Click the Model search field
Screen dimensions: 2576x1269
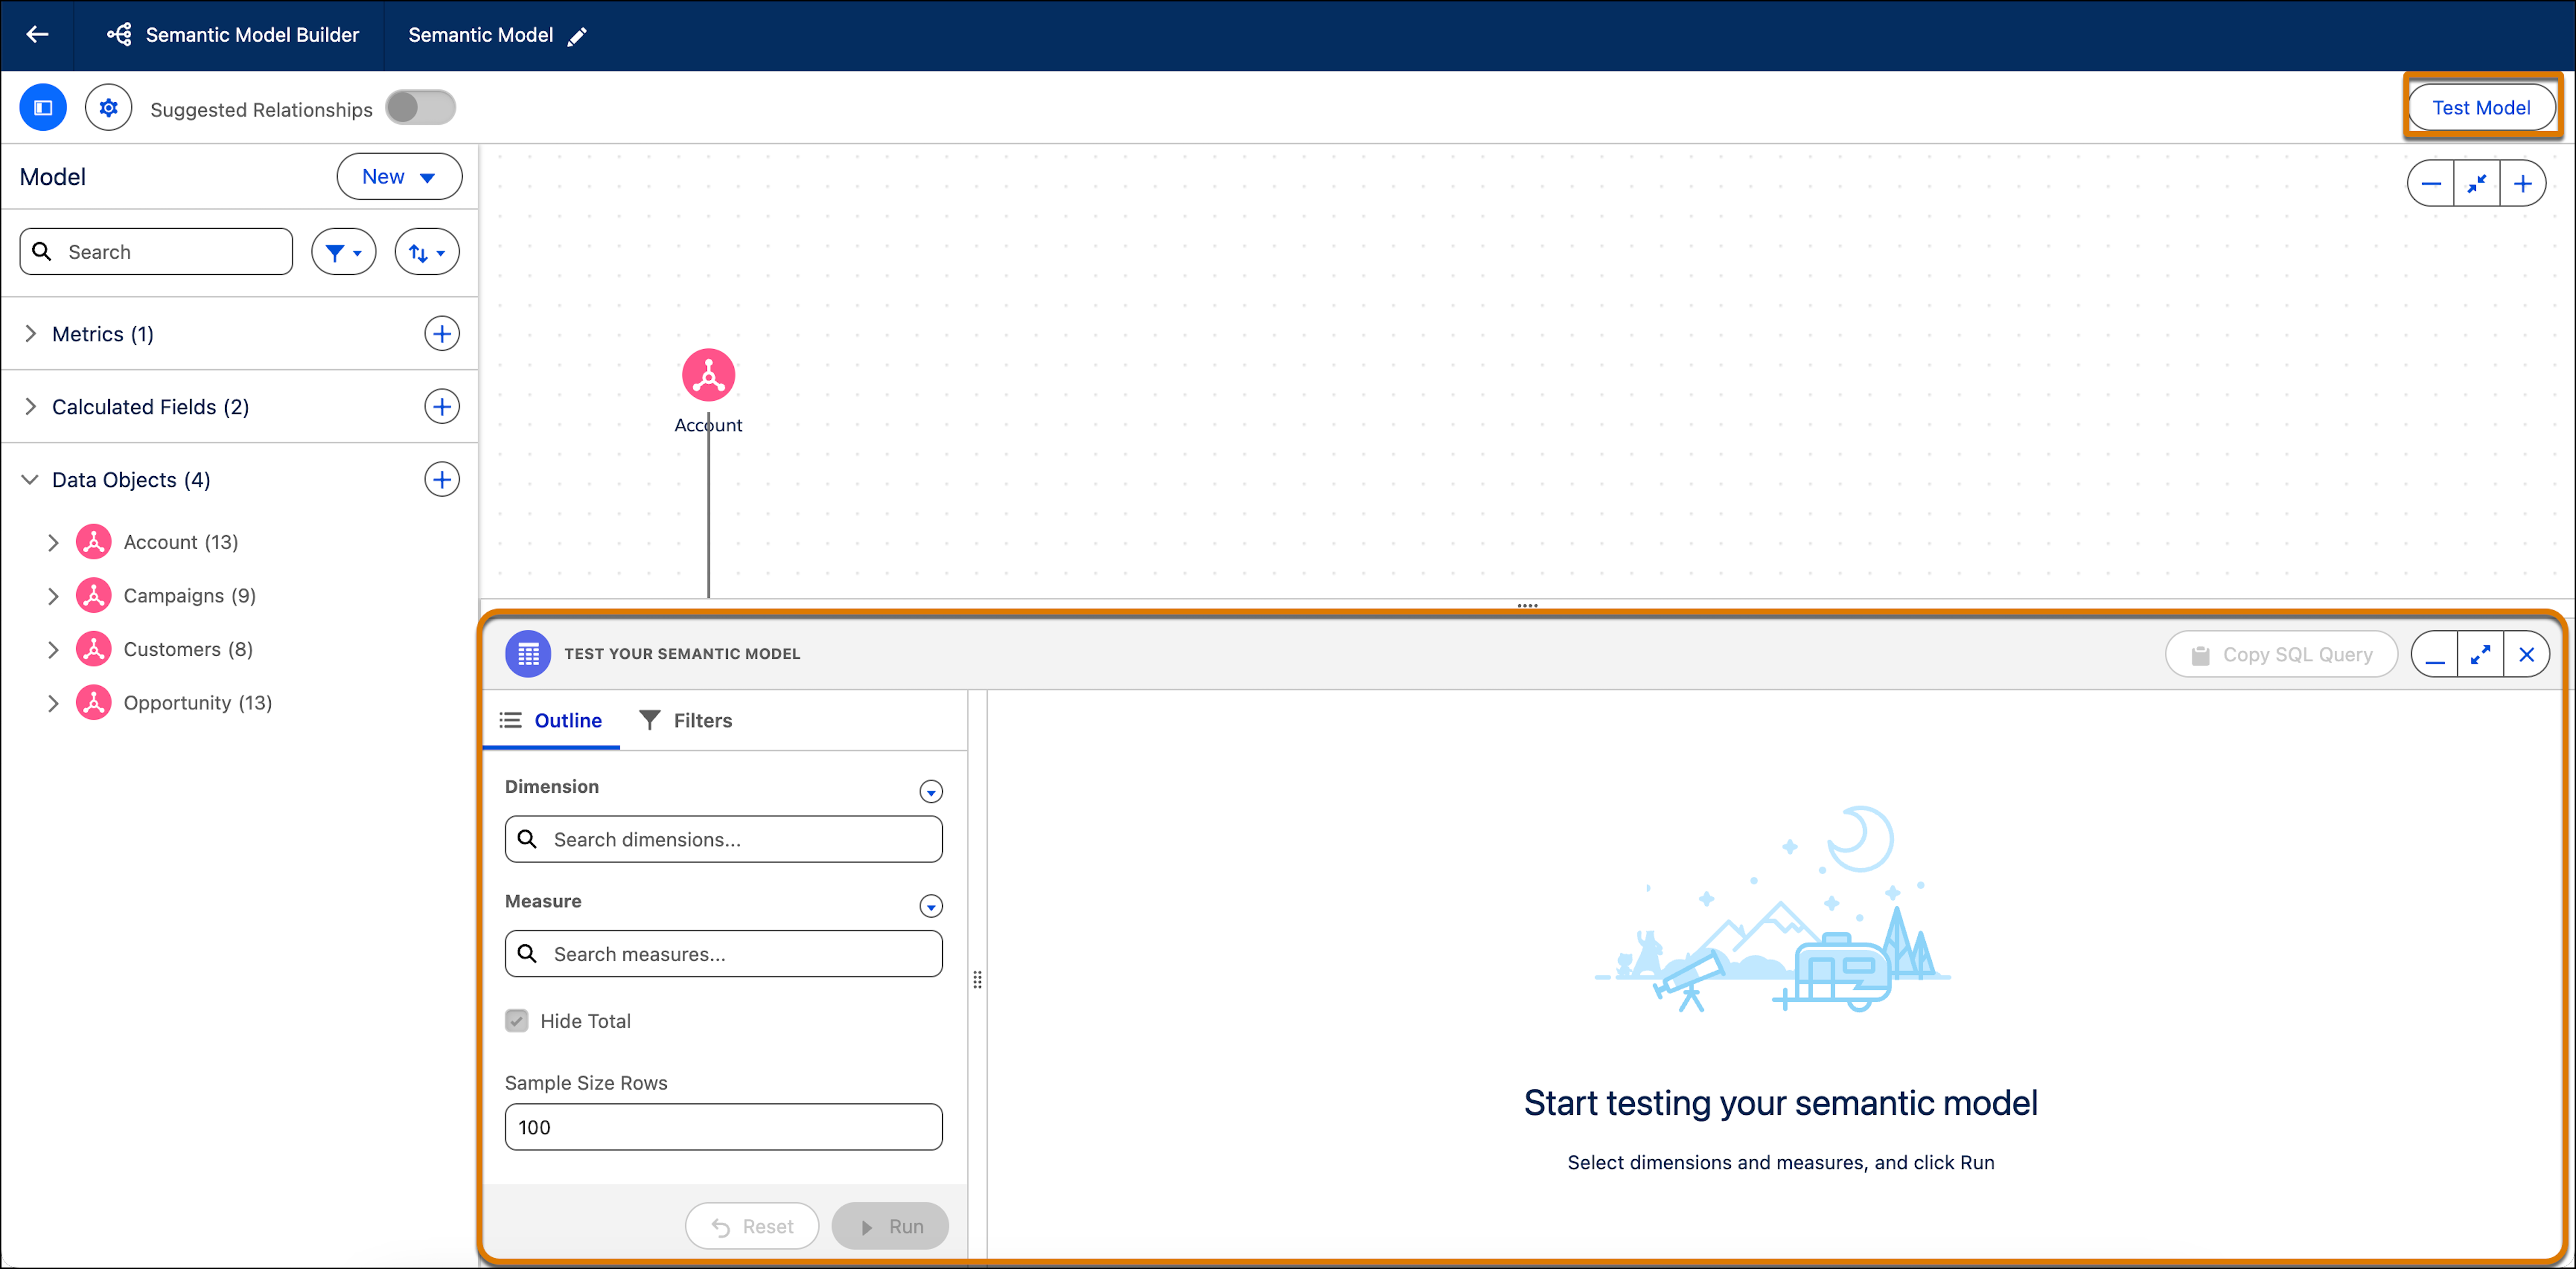(156, 252)
